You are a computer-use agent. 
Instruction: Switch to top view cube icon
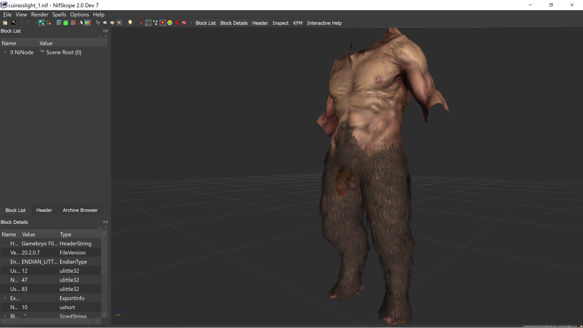59,23
